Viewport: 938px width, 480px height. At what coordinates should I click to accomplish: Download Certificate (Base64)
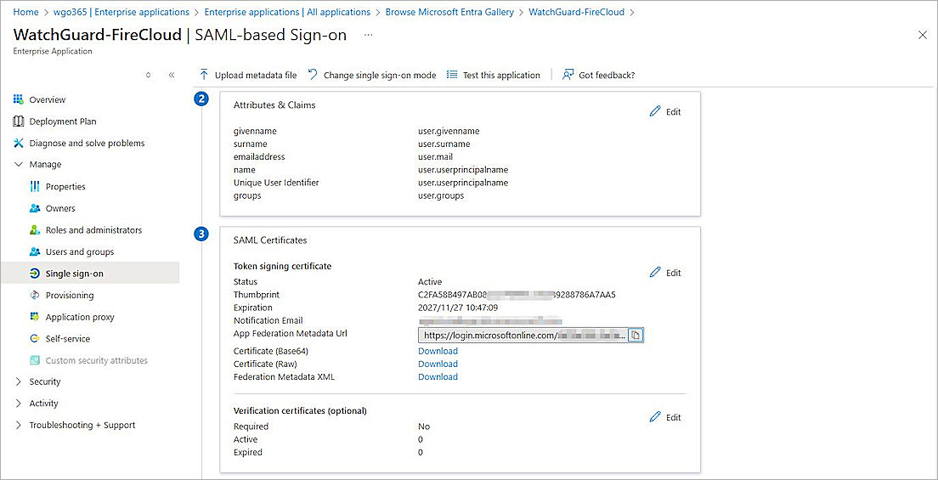438,351
